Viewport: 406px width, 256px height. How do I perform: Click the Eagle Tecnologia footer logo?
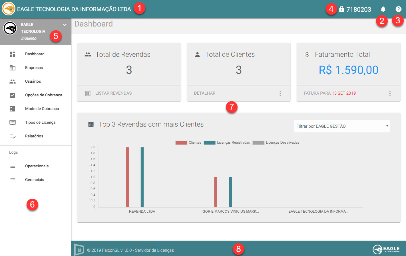click(x=386, y=249)
